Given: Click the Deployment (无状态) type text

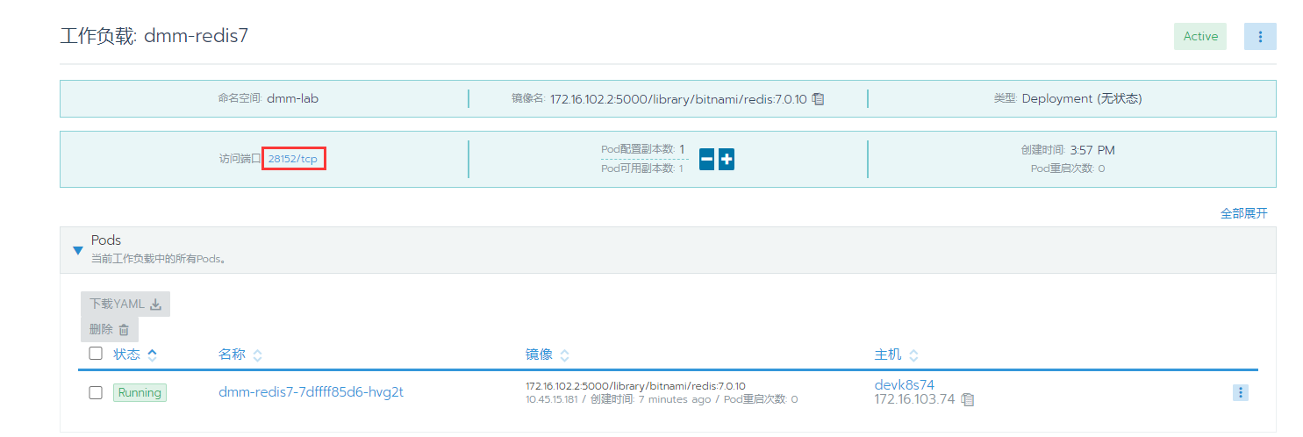Looking at the screenshot, I should point(1082,98).
